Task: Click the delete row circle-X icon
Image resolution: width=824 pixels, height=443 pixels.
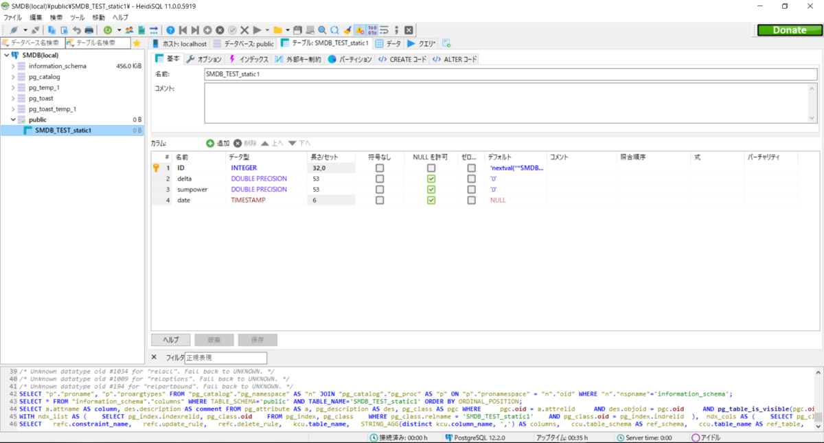Action: pyautogui.click(x=220, y=30)
